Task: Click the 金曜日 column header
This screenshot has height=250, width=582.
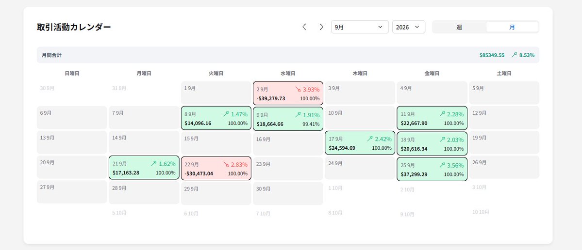Action: coord(432,73)
